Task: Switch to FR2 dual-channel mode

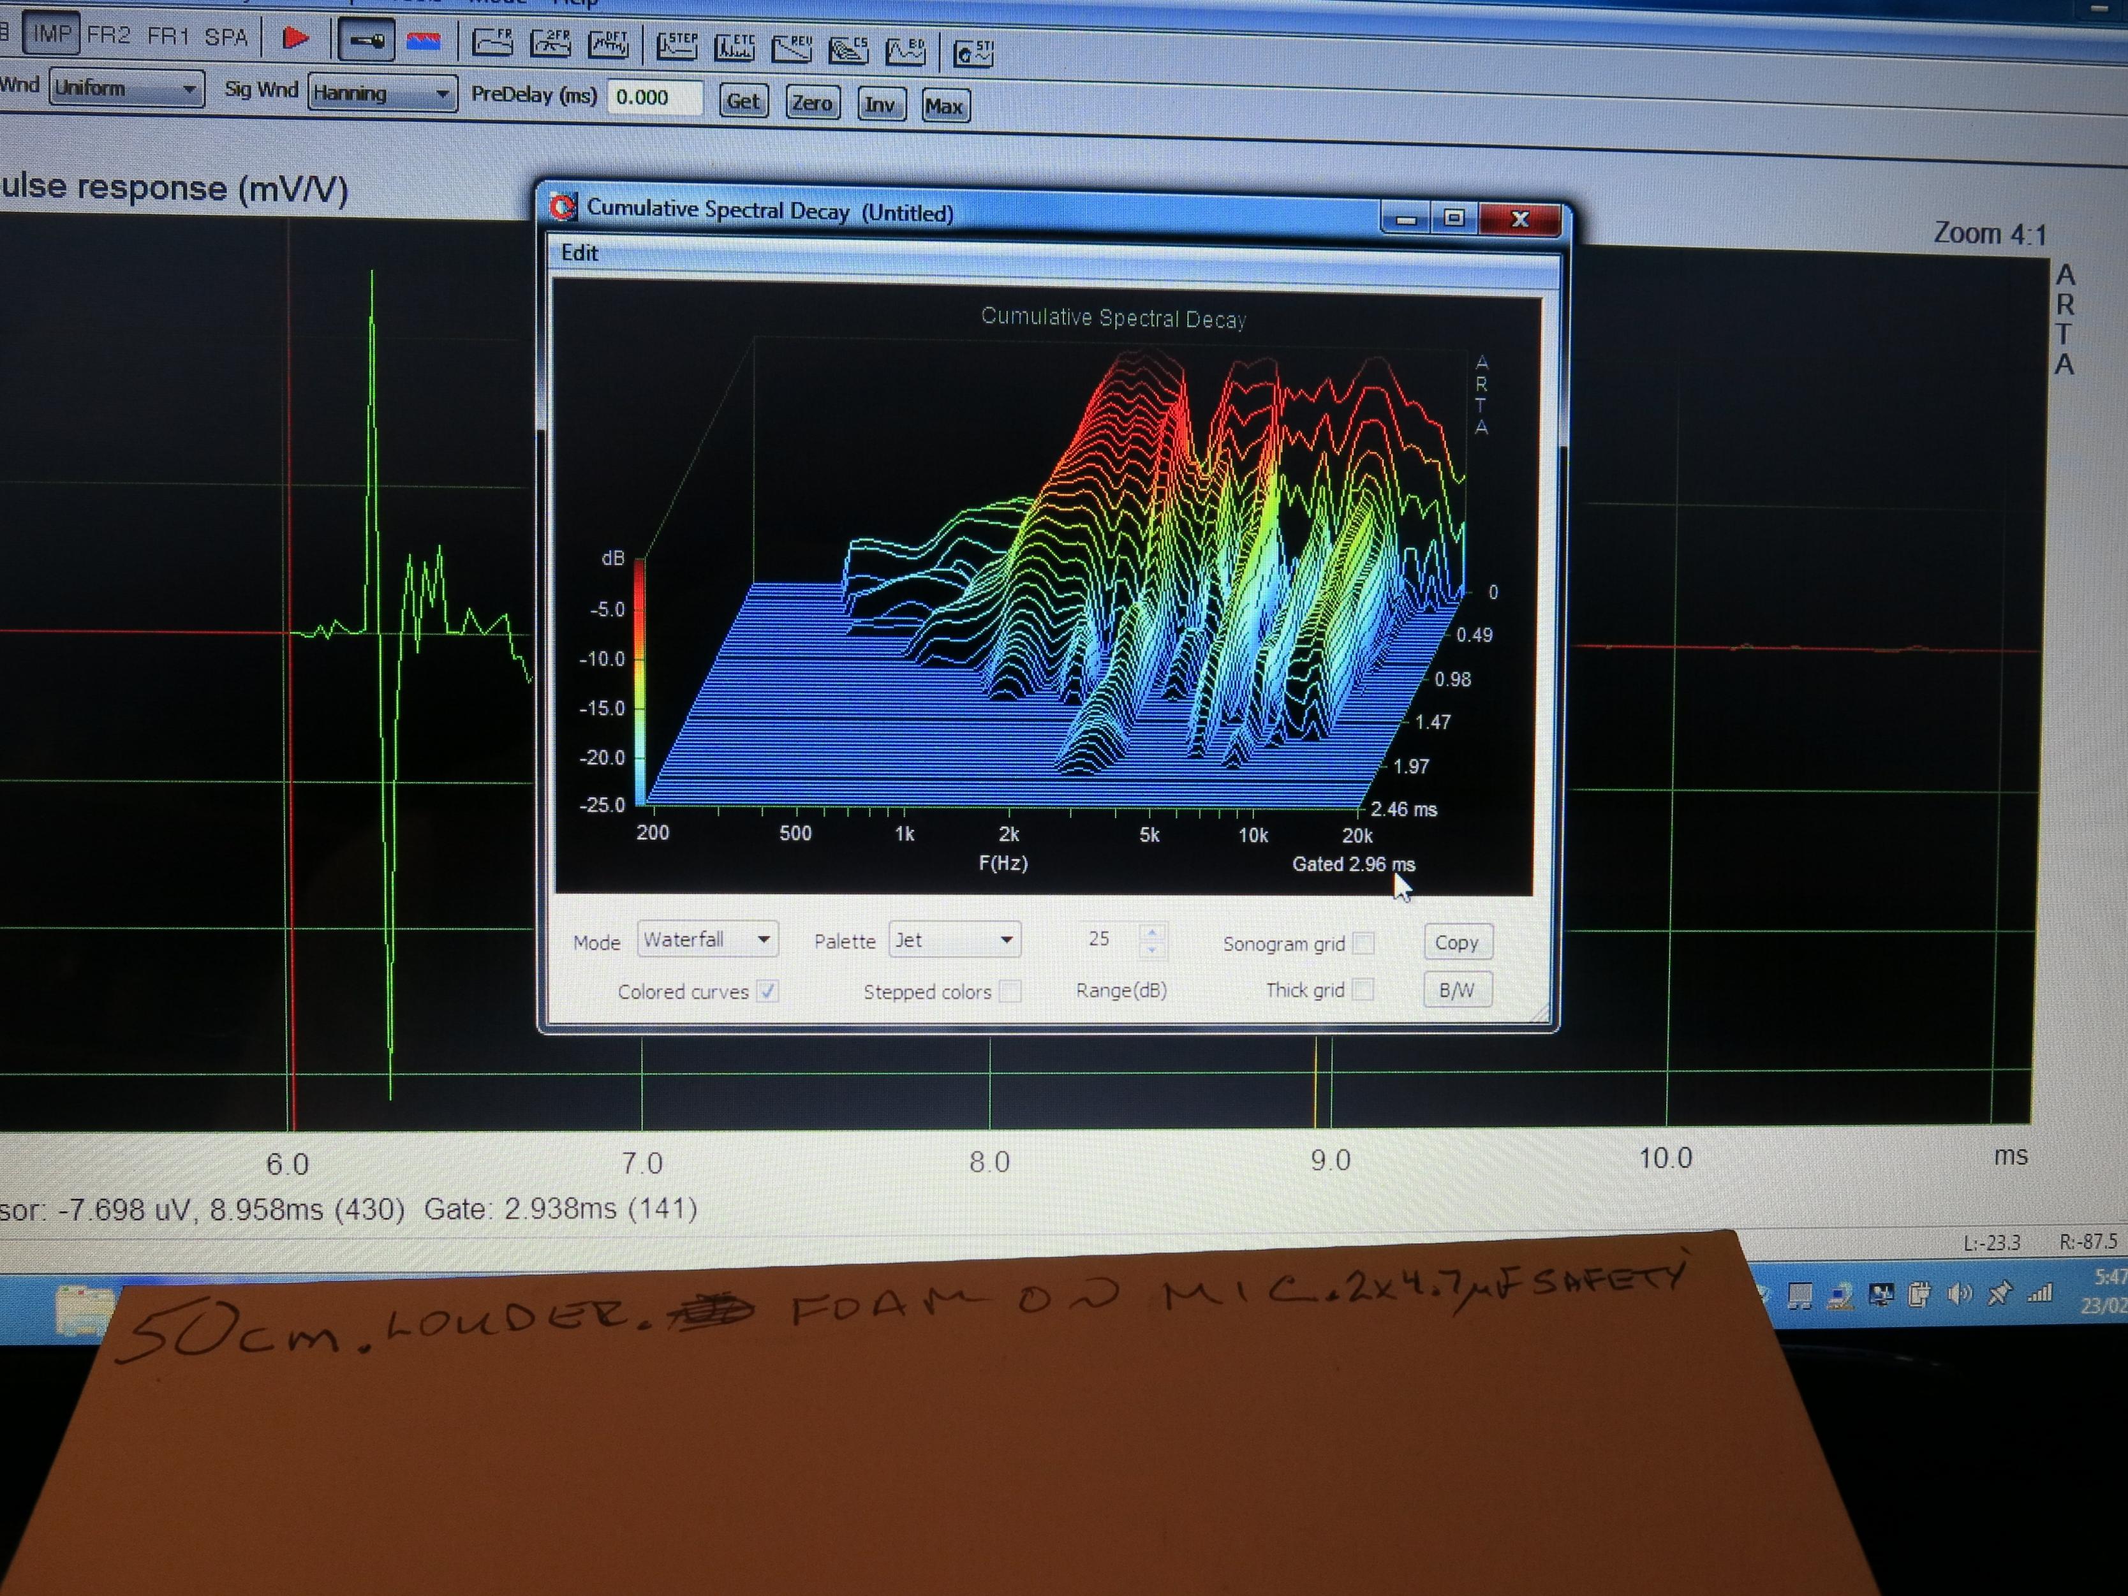Action: coord(108,36)
